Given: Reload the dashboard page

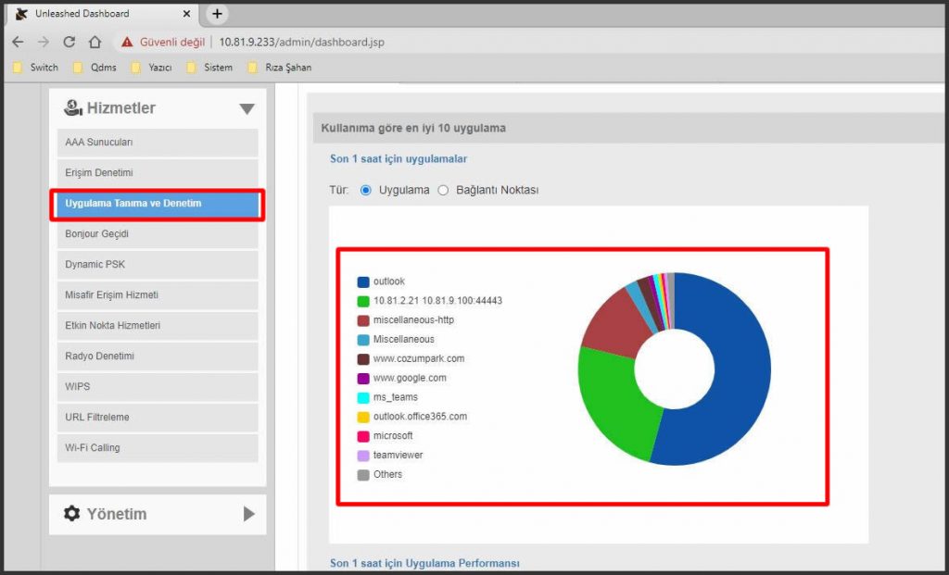Looking at the screenshot, I should [69, 42].
